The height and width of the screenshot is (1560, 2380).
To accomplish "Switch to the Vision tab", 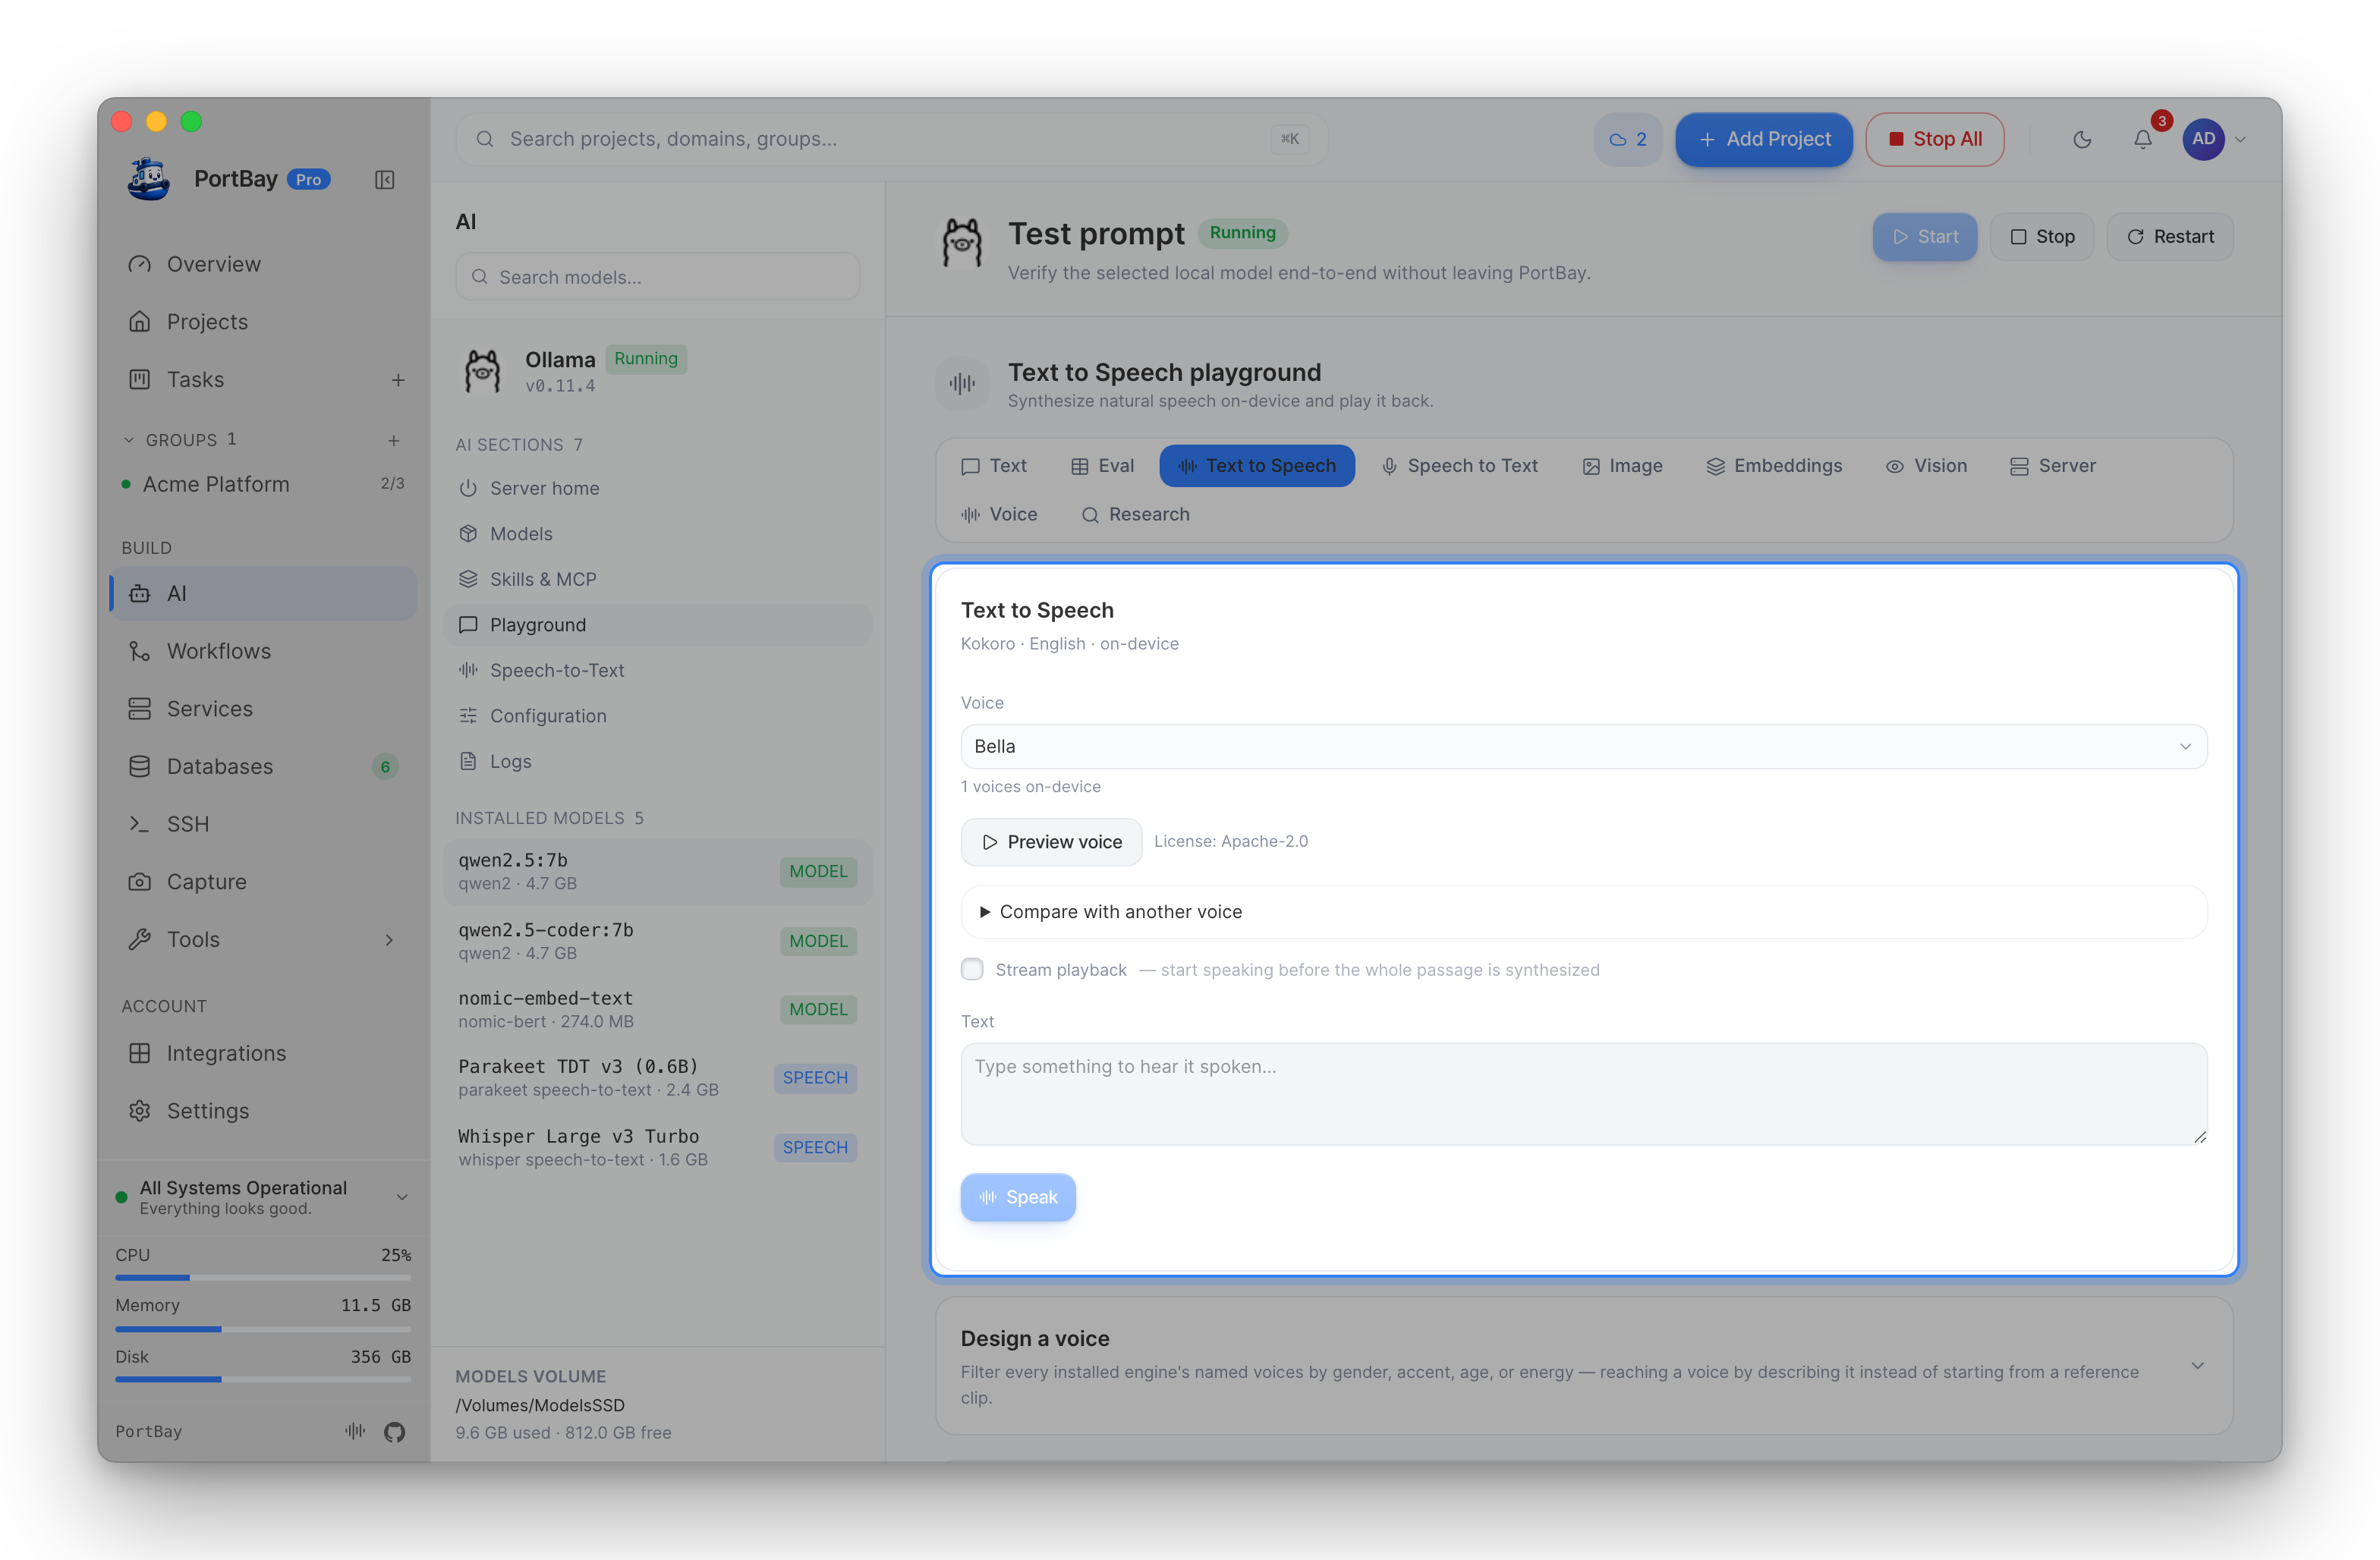I will pos(1927,466).
